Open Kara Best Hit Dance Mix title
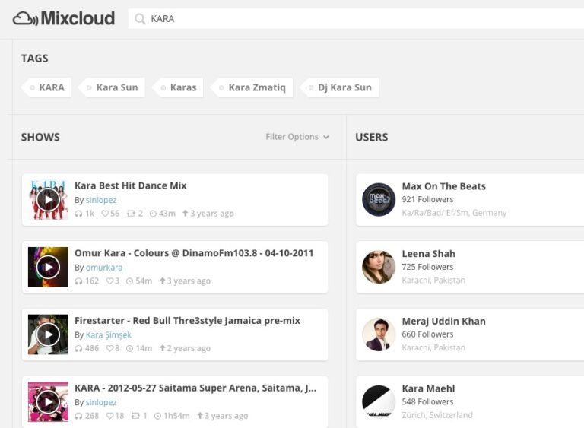Screen dimensions: 584x428 pyautogui.click(x=130, y=185)
